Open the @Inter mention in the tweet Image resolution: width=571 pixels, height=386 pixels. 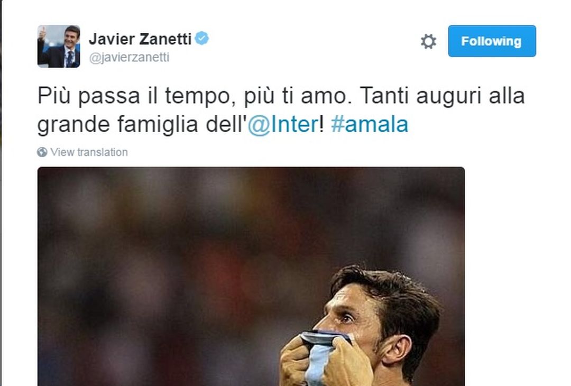[x=283, y=124]
